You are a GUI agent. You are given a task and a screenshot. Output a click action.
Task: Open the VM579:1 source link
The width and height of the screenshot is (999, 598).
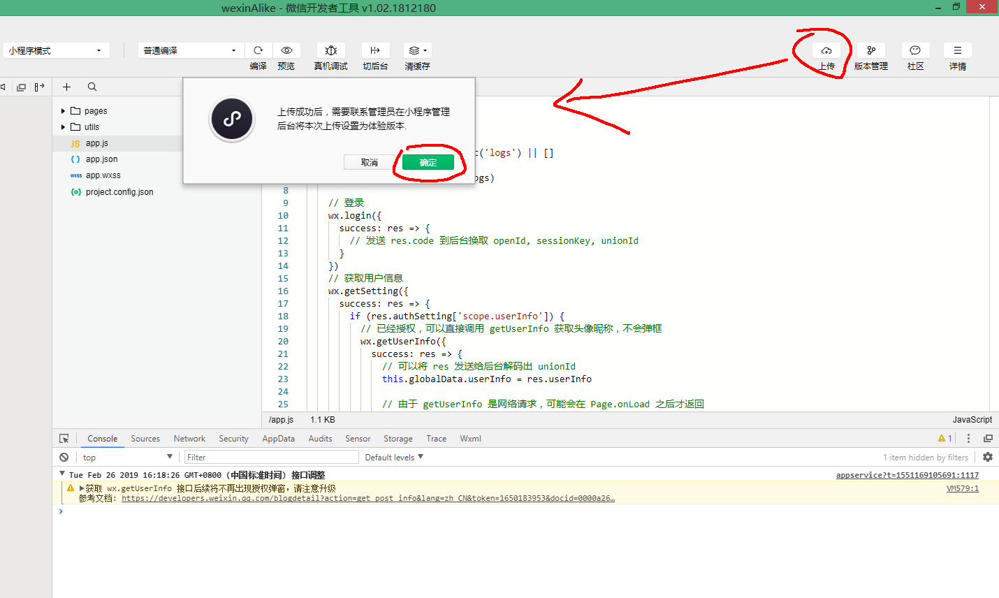tap(963, 488)
